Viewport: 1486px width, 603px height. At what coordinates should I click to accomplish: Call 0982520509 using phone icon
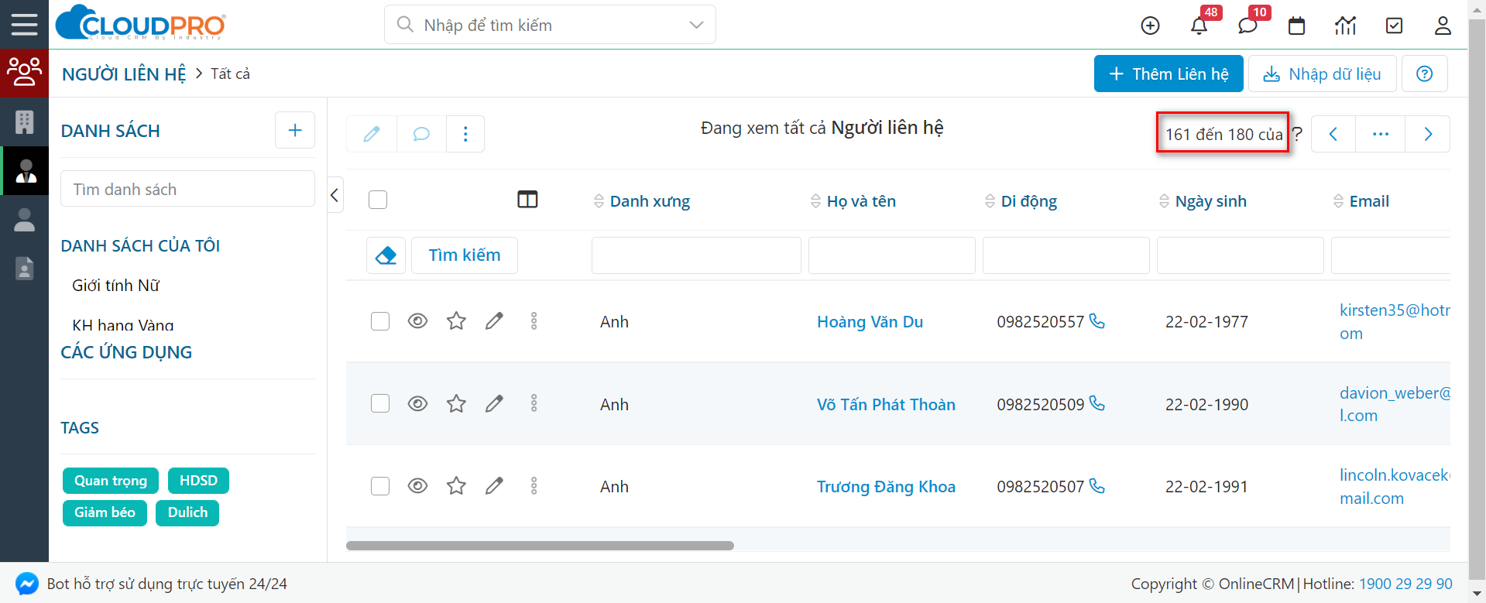pos(1096,403)
